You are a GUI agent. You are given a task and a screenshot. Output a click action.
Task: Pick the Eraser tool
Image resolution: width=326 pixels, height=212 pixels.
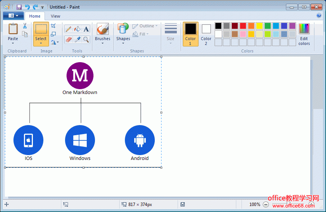click(68, 39)
